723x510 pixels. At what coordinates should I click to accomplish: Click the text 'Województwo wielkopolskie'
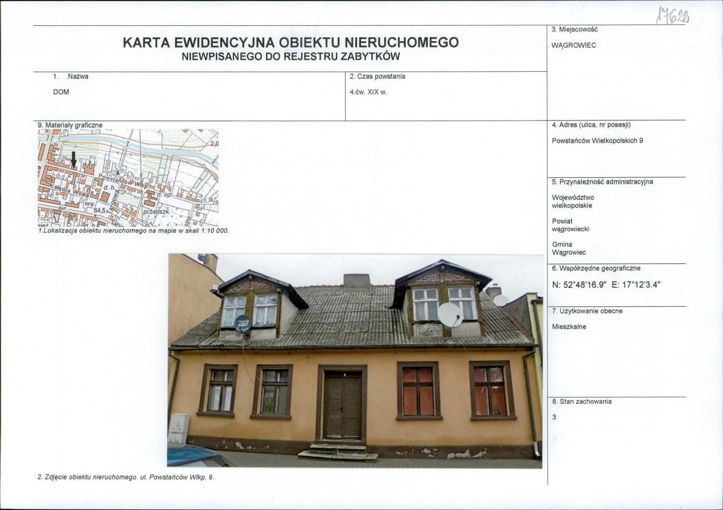[573, 201]
